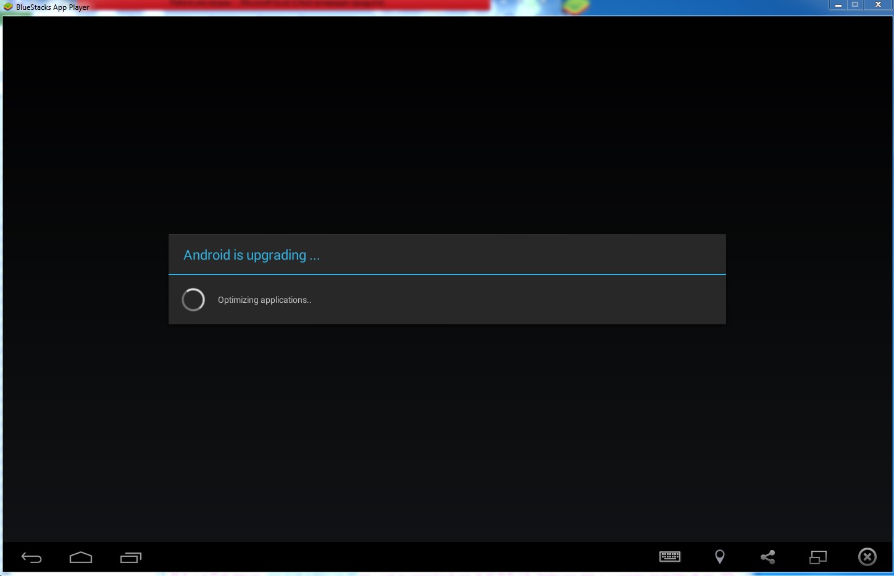Tap the Android back arrow icon
The height and width of the screenshot is (576, 894).
click(x=31, y=557)
